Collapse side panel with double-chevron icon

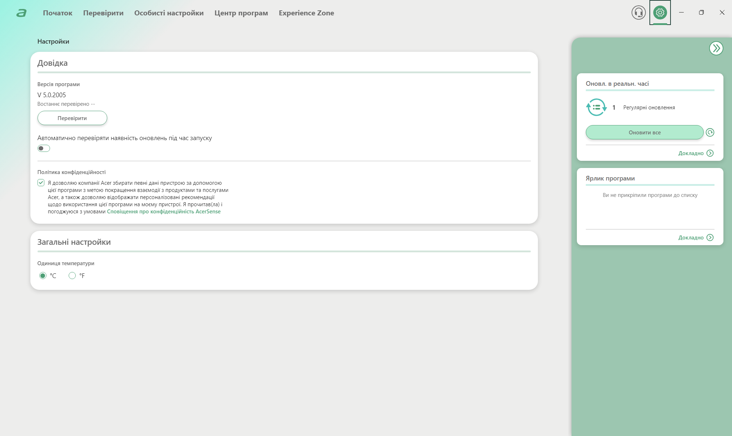tap(716, 48)
